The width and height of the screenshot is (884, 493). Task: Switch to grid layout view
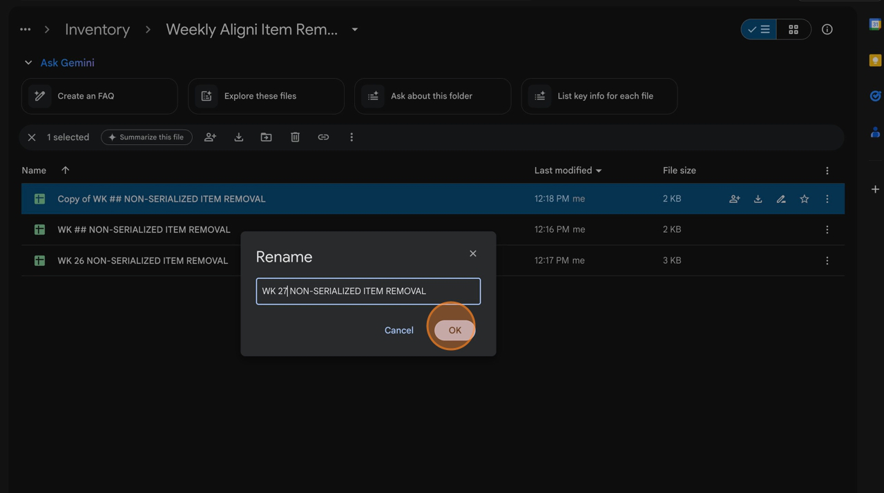tap(794, 30)
